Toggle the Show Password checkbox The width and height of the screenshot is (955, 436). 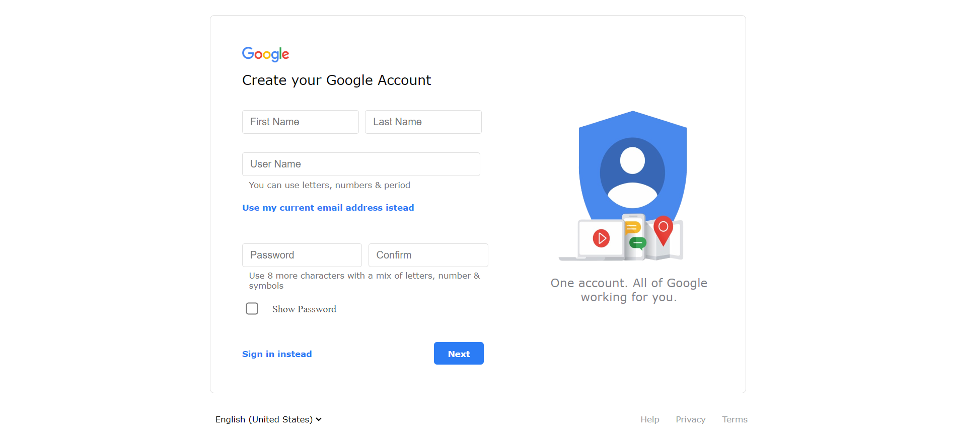pos(252,308)
